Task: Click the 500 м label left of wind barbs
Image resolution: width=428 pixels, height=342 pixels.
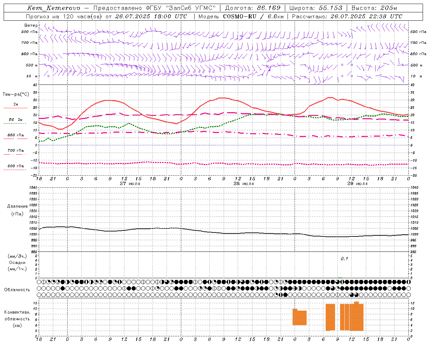Action: point(32,65)
